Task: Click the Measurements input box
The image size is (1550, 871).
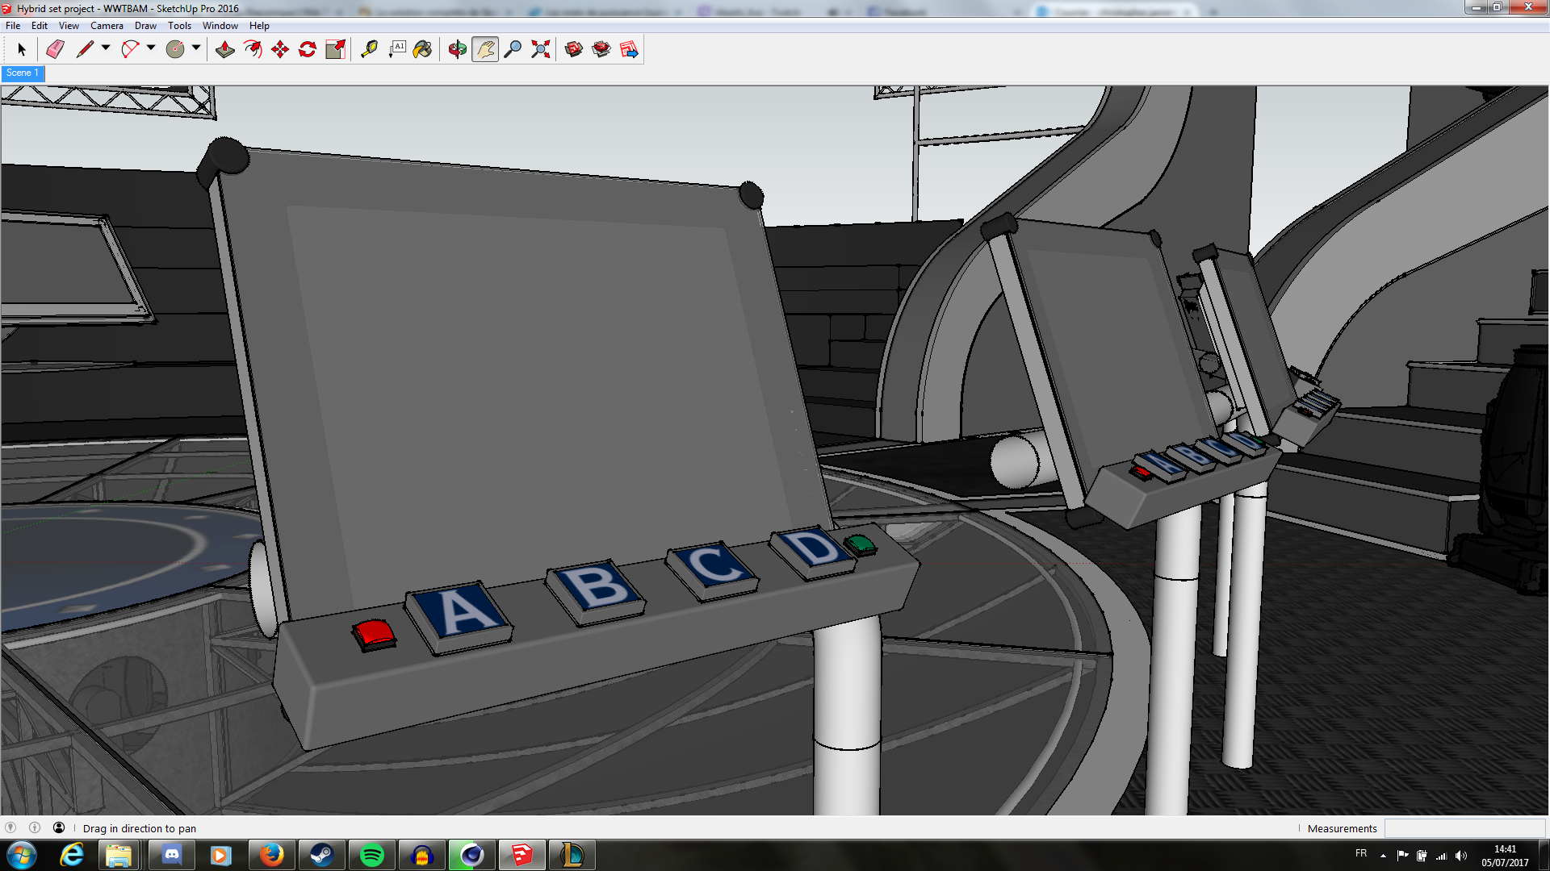Action: tap(1464, 828)
